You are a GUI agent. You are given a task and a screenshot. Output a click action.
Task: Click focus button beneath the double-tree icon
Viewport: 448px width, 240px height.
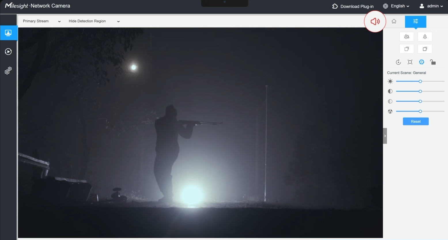point(407,49)
